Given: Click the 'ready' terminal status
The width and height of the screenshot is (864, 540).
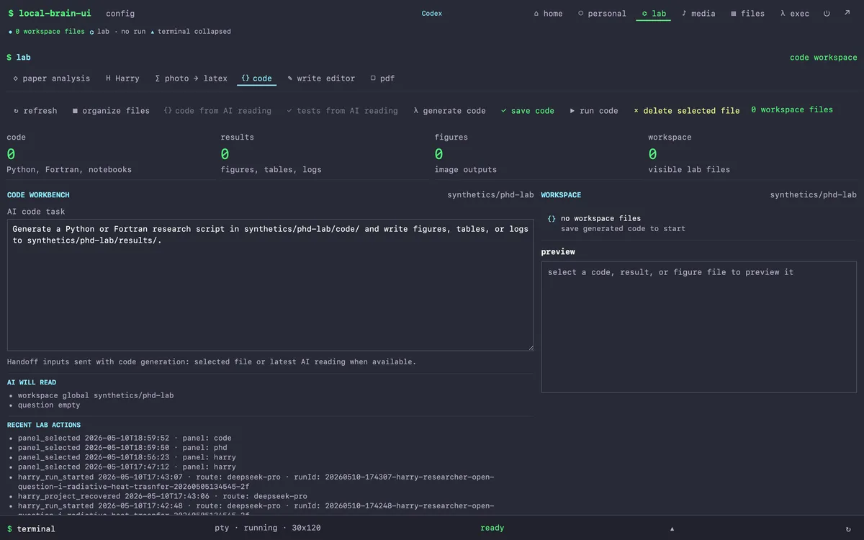Looking at the screenshot, I should pos(492,528).
